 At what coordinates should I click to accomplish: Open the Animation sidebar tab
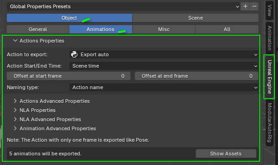tap(269, 38)
